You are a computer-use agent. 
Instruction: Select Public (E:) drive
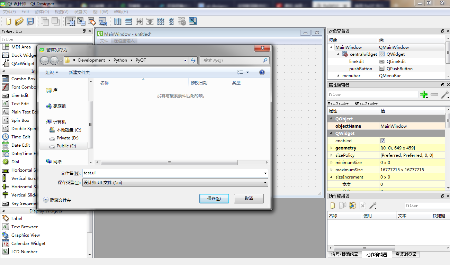point(64,146)
